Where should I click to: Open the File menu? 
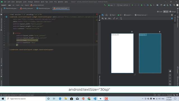point(5,2)
